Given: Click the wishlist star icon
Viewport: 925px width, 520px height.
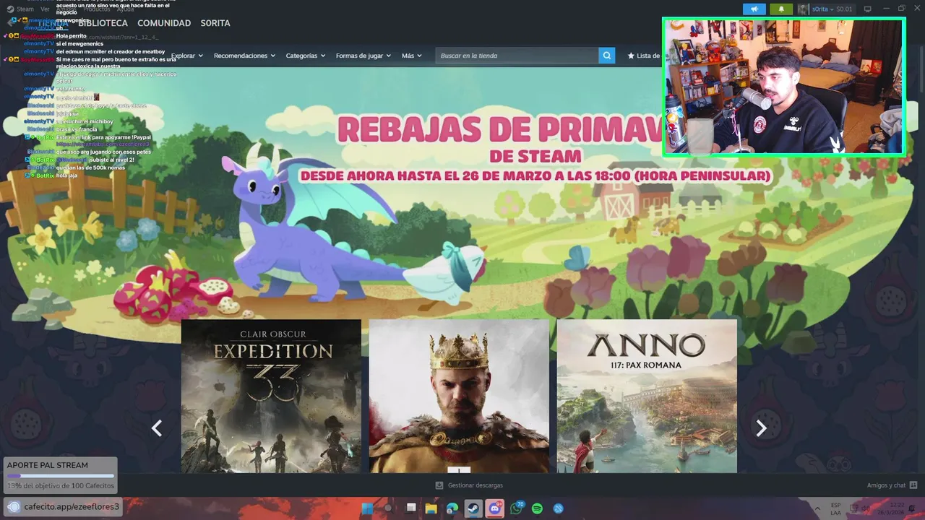Looking at the screenshot, I should point(630,56).
